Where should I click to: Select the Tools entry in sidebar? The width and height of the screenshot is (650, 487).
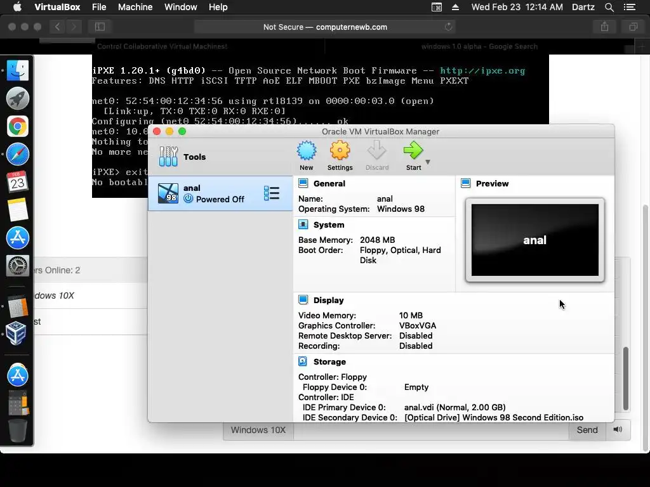[x=220, y=157]
